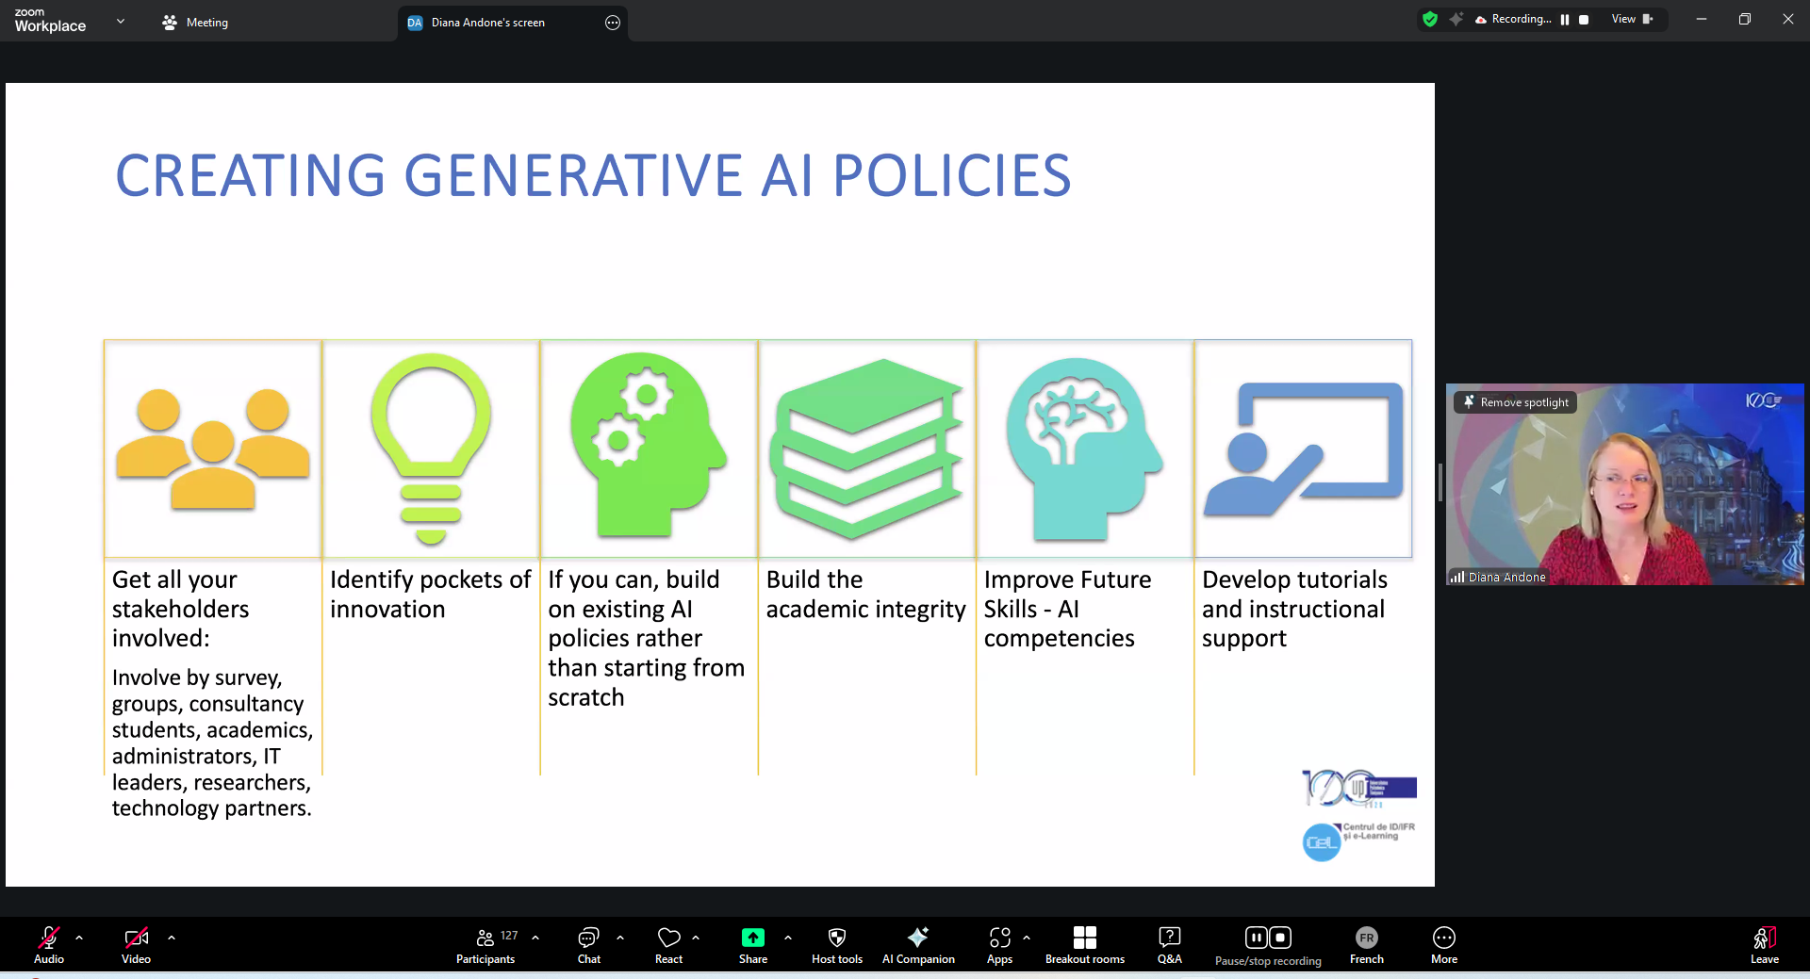Viewport: 1810px width, 979px height.
Task: Launch AI Companion
Action: click(x=917, y=944)
